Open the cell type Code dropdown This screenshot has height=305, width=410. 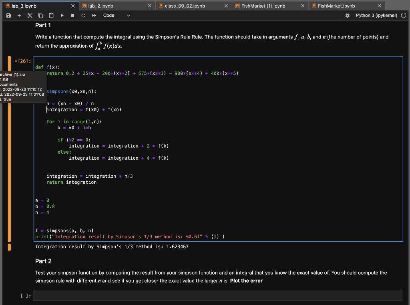[117, 16]
